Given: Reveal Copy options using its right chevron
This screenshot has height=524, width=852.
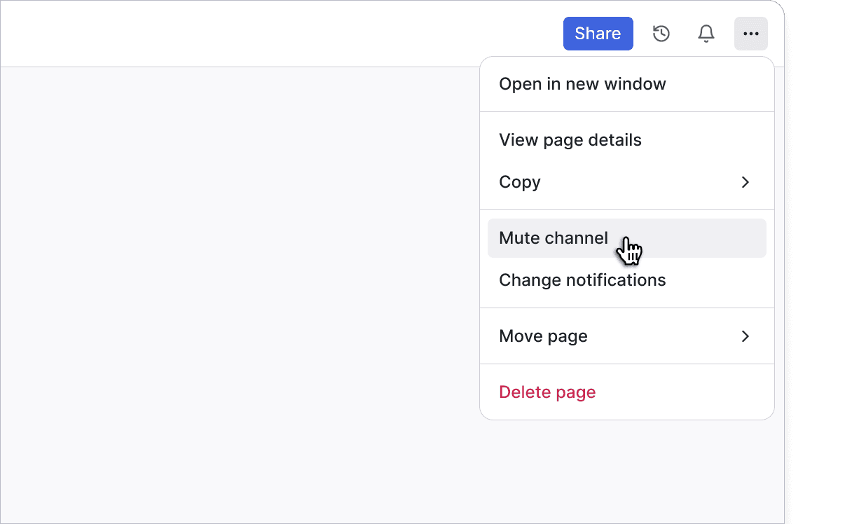Looking at the screenshot, I should (745, 182).
